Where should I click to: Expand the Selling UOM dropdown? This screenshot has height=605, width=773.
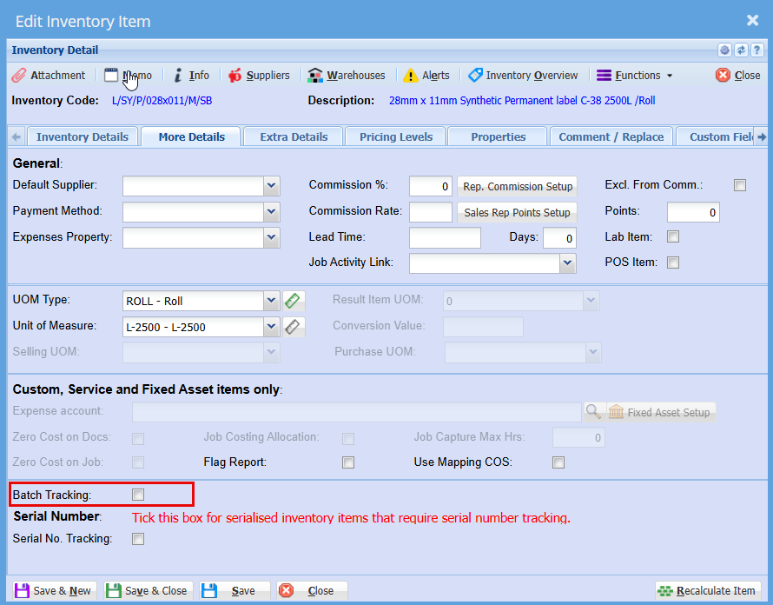click(271, 352)
